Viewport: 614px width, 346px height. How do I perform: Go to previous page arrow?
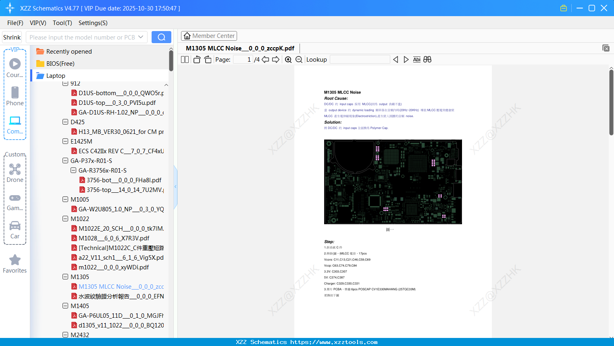pyautogui.click(x=265, y=59)
